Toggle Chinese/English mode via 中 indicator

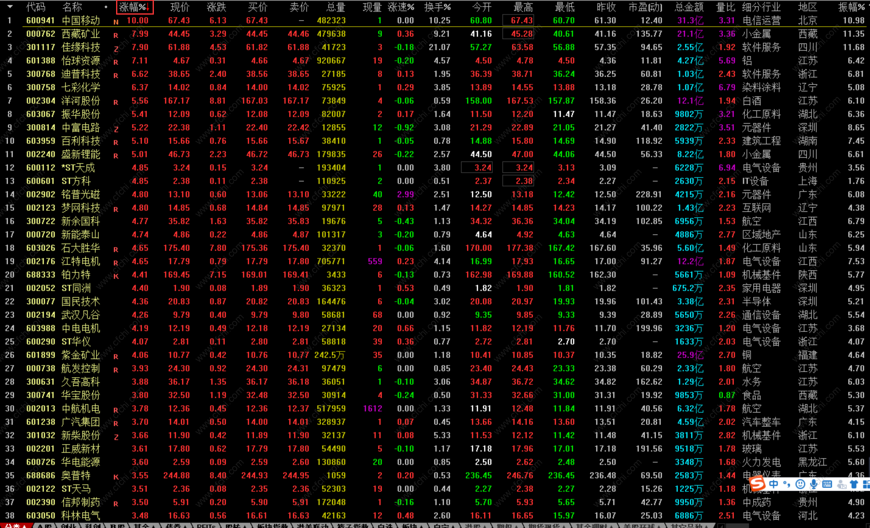click(774, 484)
